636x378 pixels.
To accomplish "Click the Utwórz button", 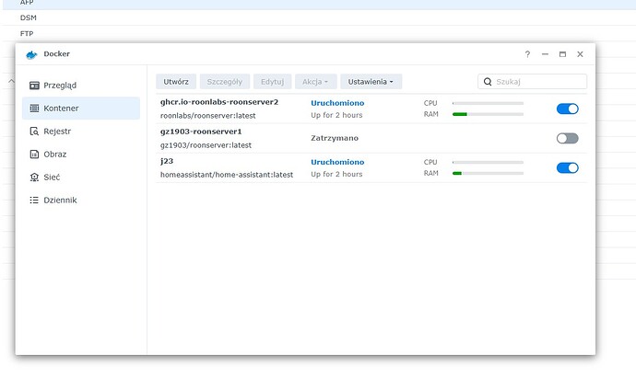I will [176, 82].
